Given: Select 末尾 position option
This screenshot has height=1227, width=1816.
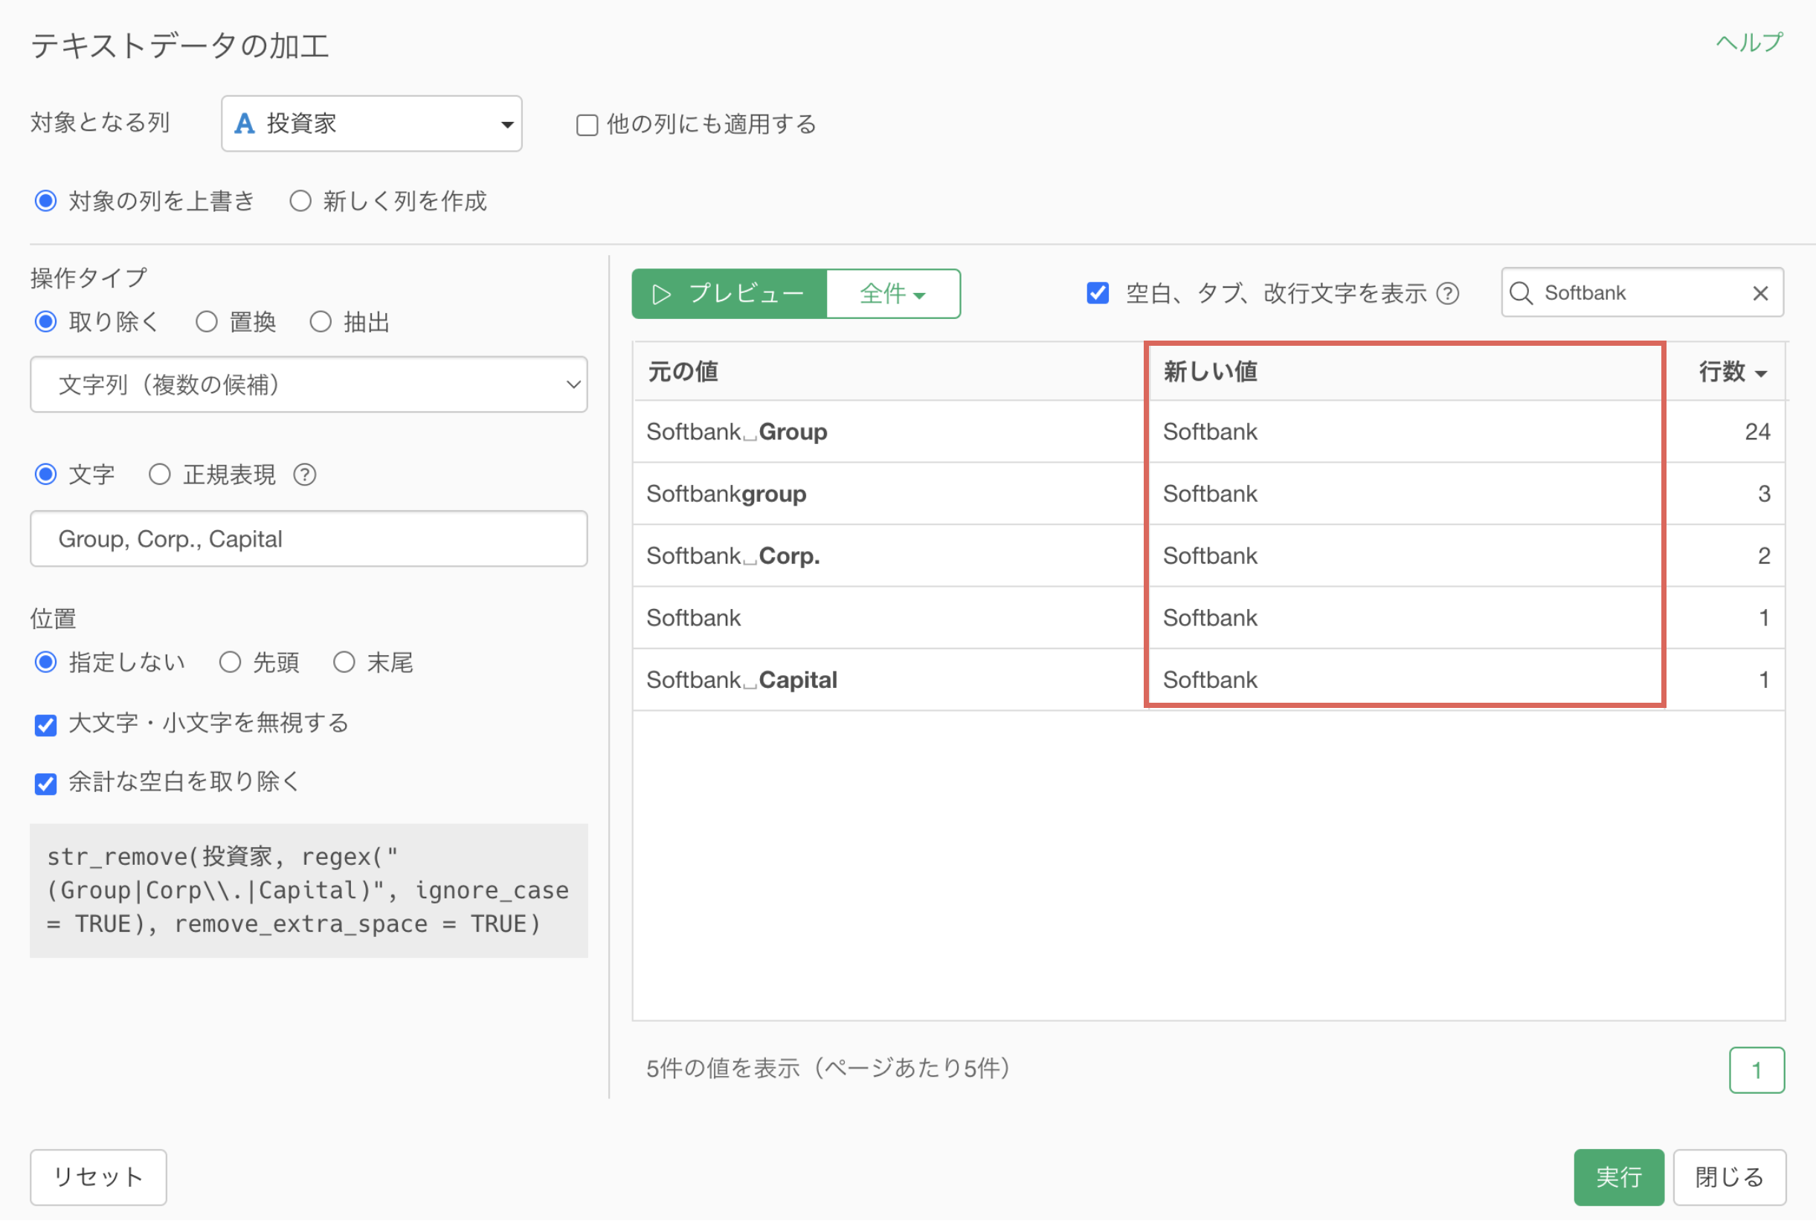Looking at the screenshot, I should point(344,663).
